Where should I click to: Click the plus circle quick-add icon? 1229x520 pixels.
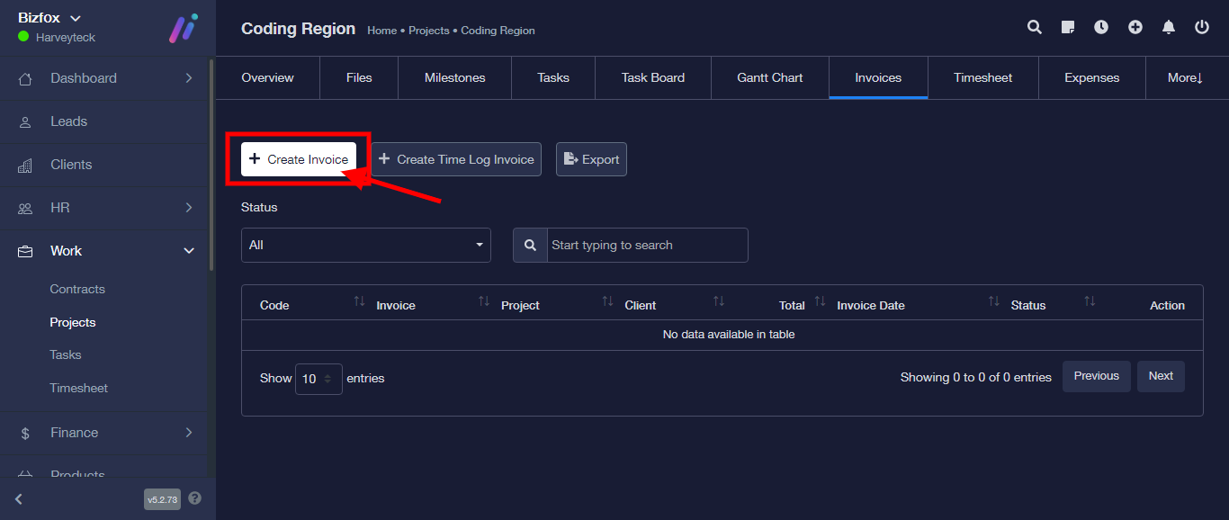(x=1135, y=27)
